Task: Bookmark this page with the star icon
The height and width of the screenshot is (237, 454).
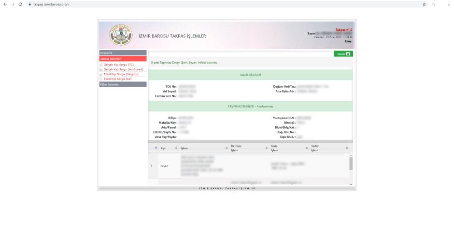Action: [424, 4]
